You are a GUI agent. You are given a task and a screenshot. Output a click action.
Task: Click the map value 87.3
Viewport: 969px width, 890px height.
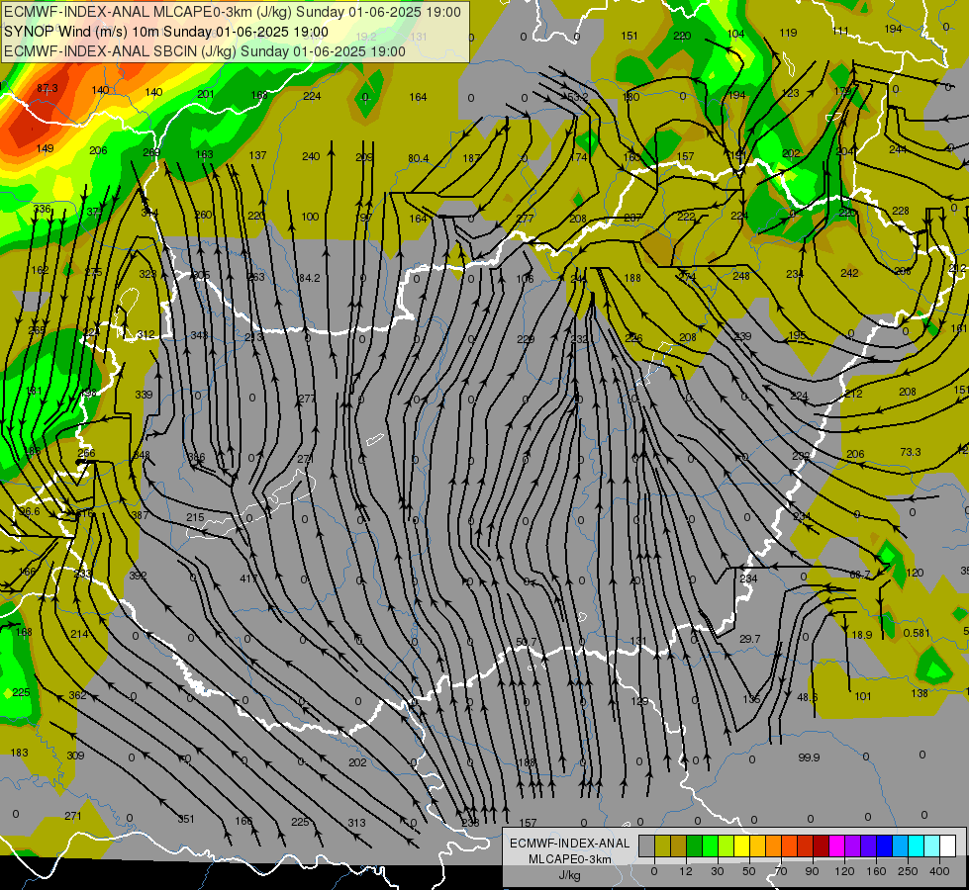click(x=47, y=88)
